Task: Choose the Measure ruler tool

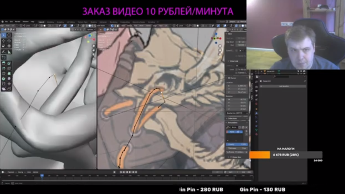Action: coord(9,52)
